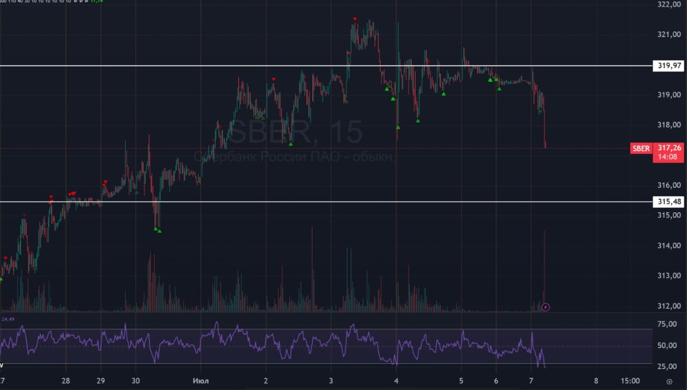Click date 5 on the time axis
The width and height of the screenshot is (687, 390).
point(461,381)
